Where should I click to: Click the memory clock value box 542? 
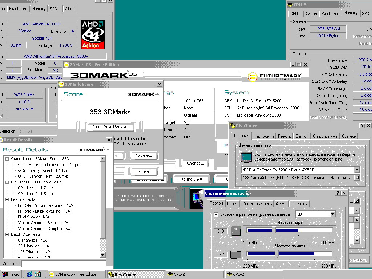(x=221, y=255)
